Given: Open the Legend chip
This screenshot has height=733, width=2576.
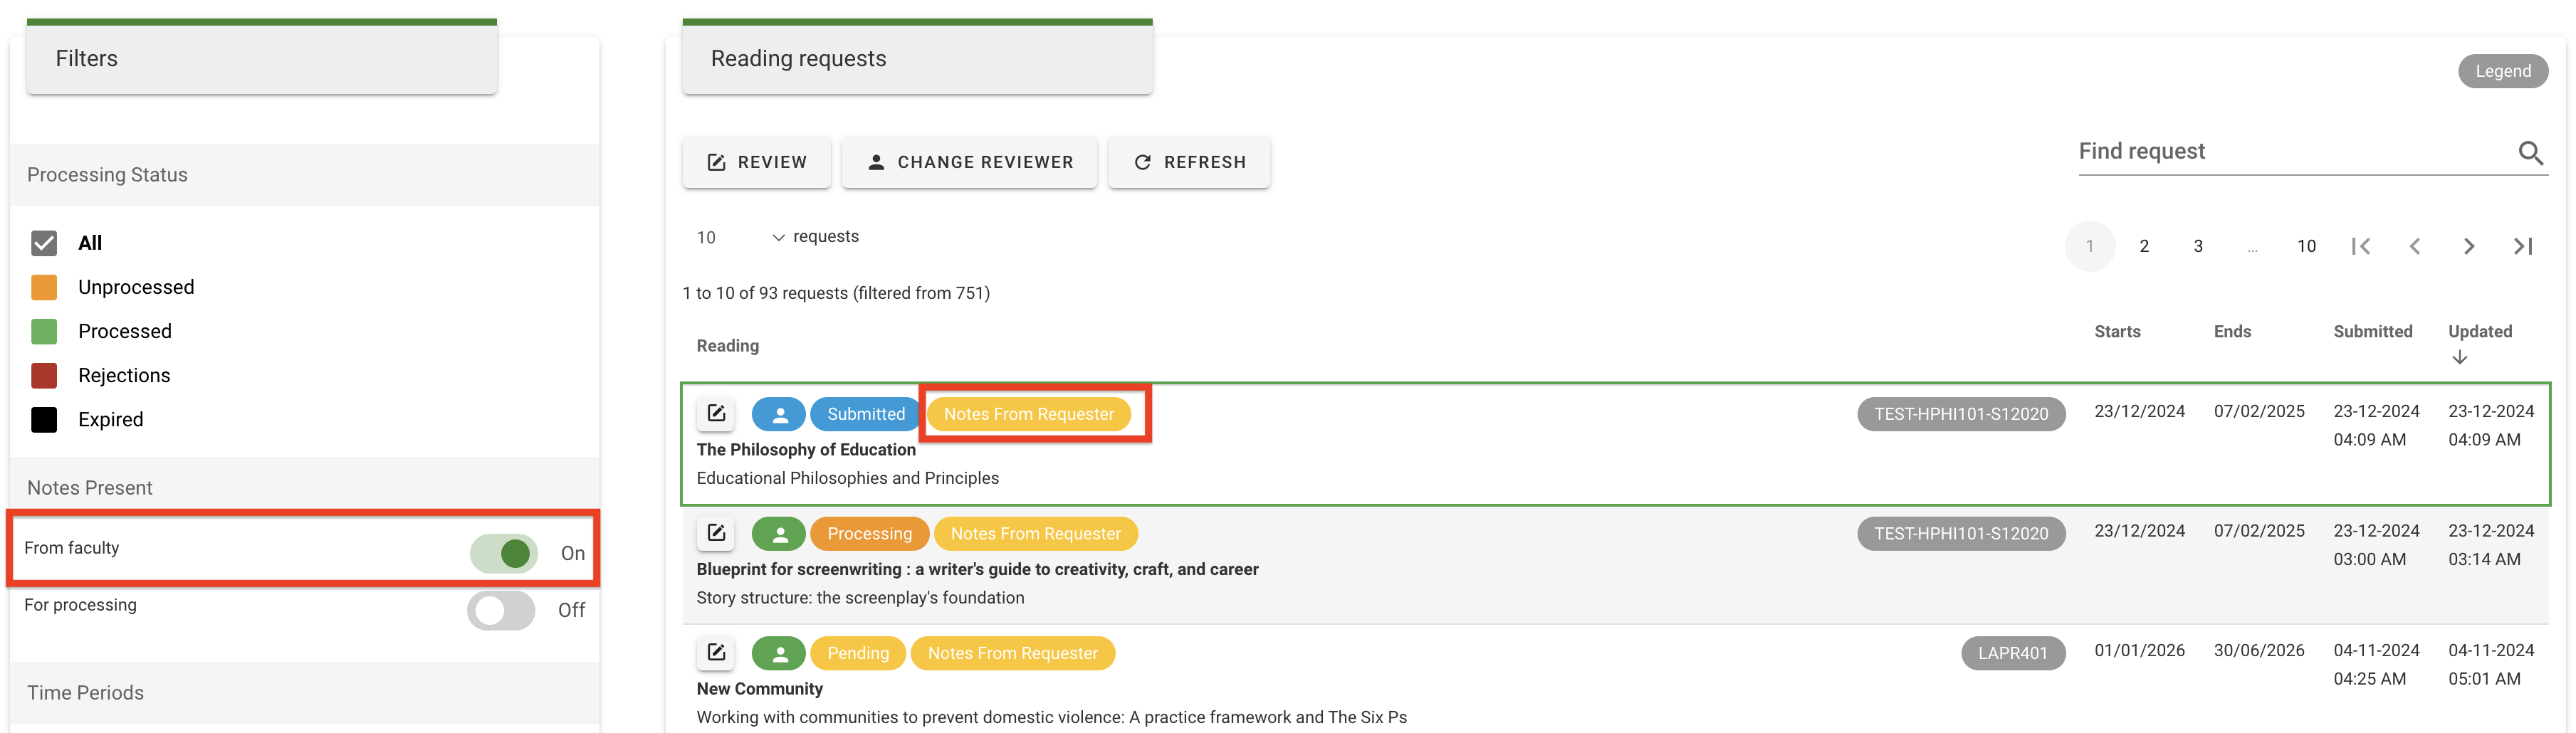Looking at the screenshot, I should click(x=2502, y=71).
